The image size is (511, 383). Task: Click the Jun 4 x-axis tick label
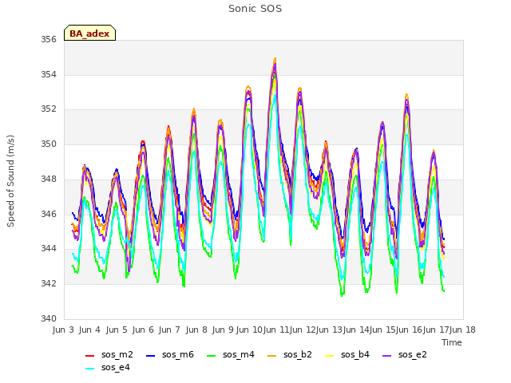click(89, 330)
